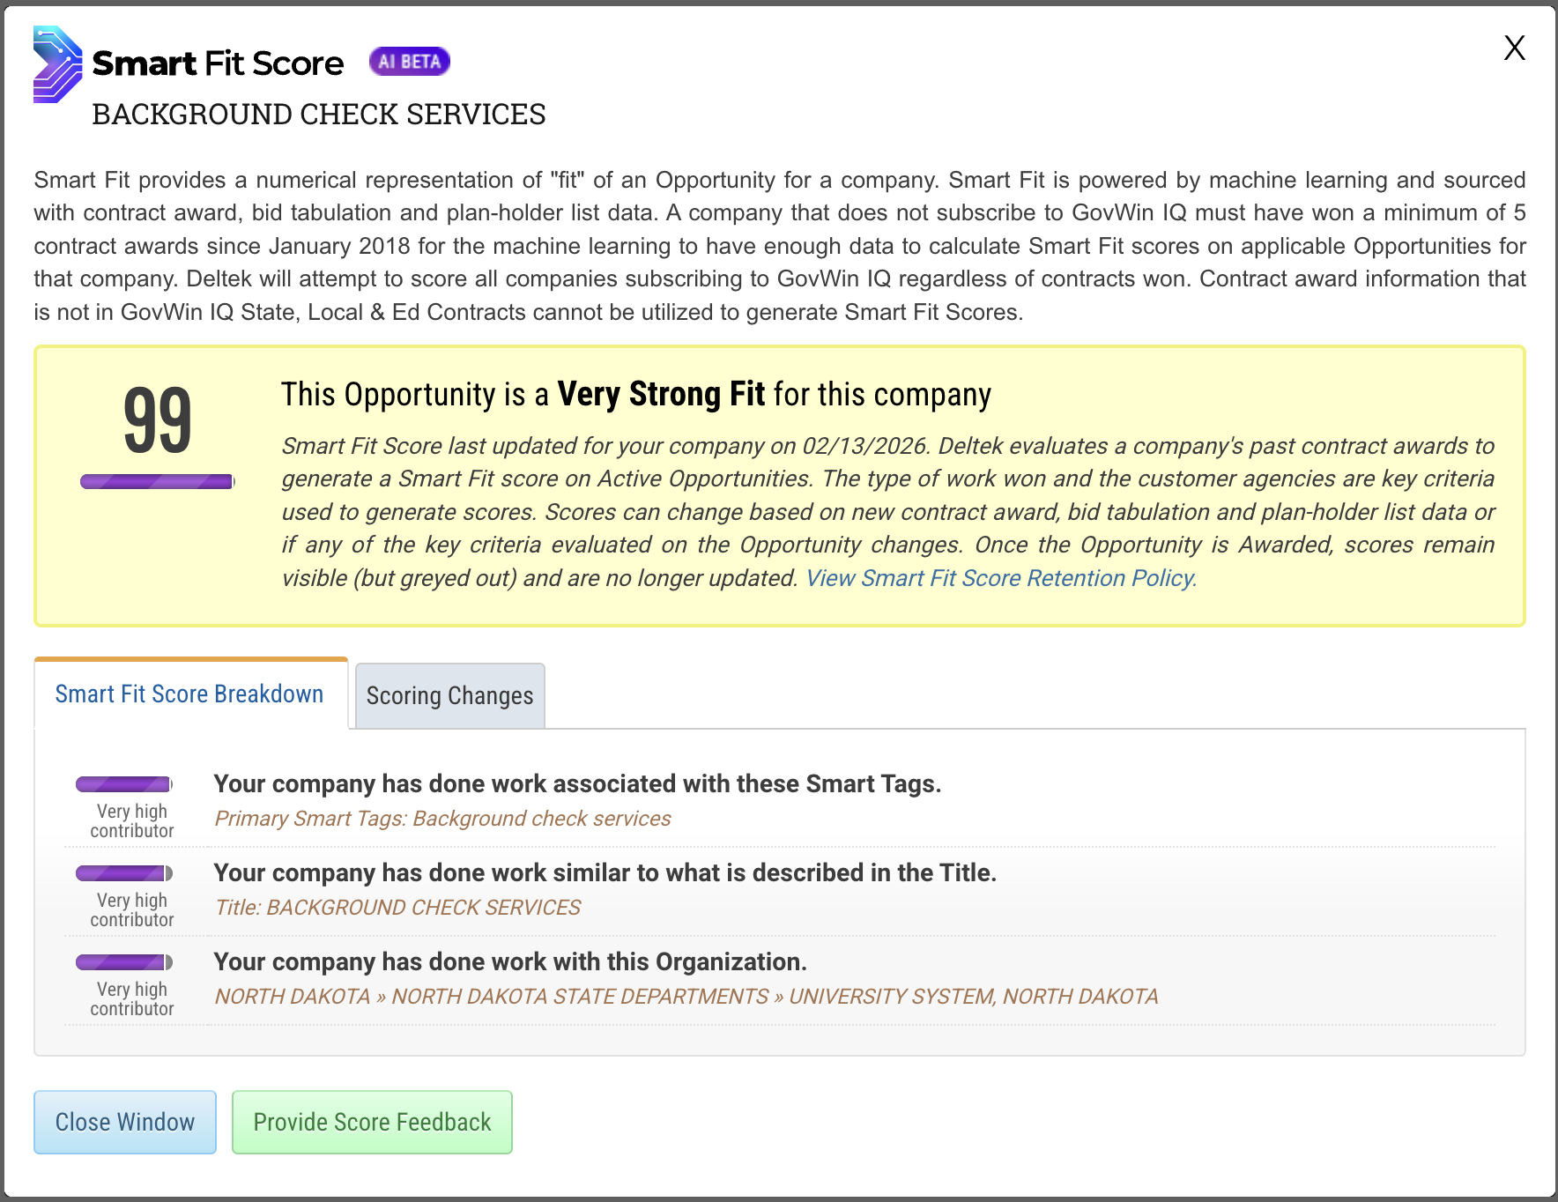Click the Very high contributor bar for Smart Tags
The width and height of the screenshot is (1558, 1202).
click(x=123, y=783)
